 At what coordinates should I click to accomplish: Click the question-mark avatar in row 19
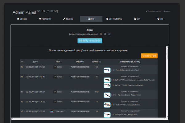tap(55, 67)
